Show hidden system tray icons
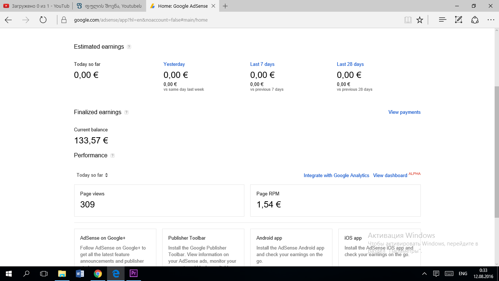This screenshot has height=281, width=499. tap(424, 274)
